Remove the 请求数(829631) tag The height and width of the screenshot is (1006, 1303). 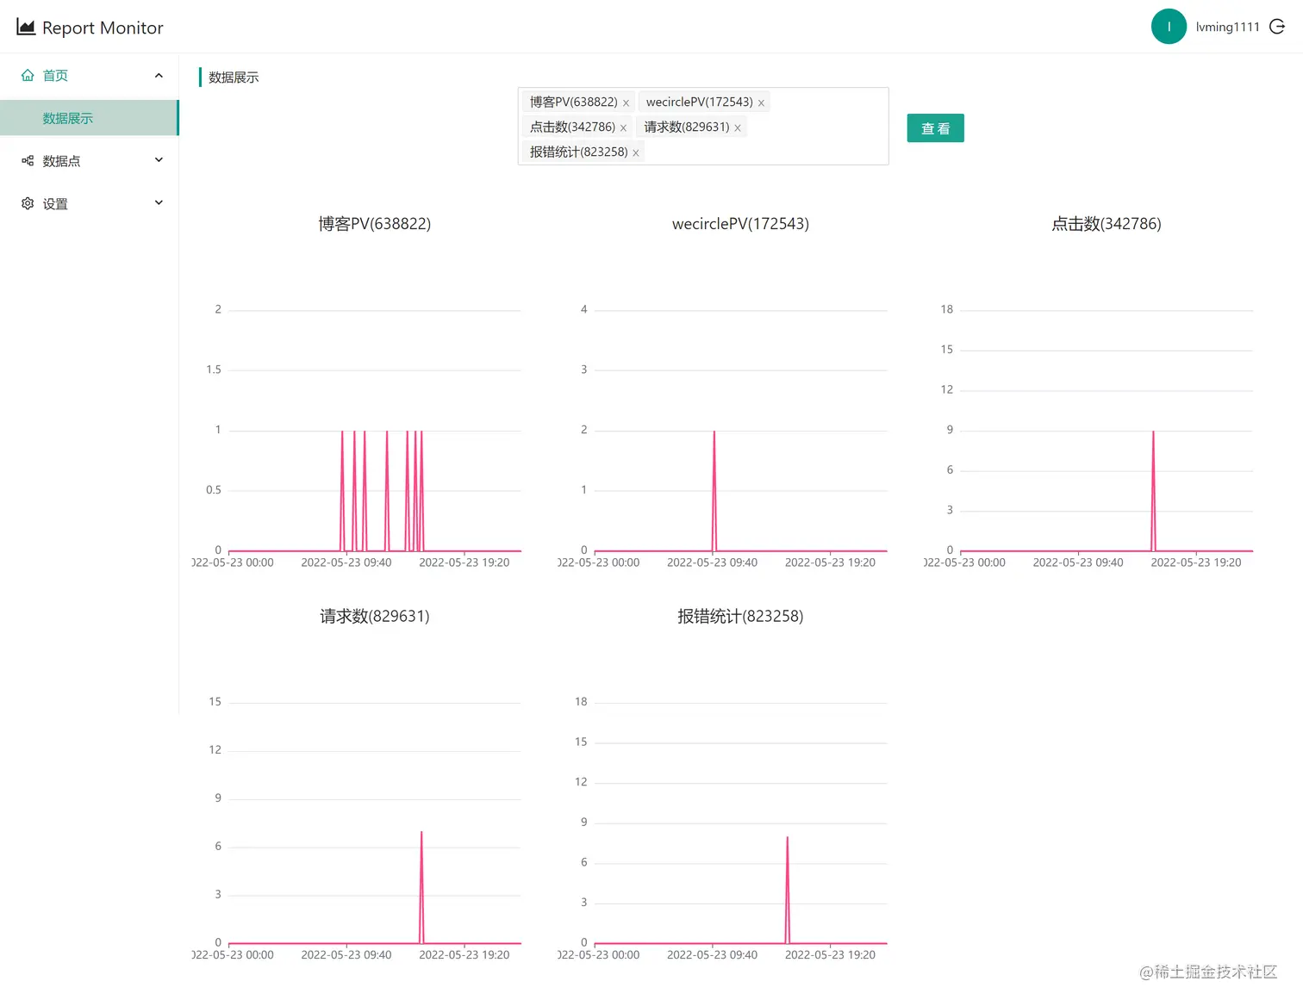[x=738, y=128]
